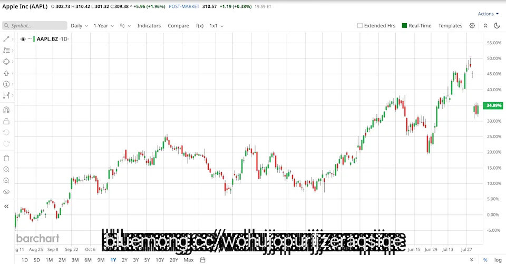Click the Apple Inc (AAPL) title
This screenshot has height=264, width=506.
(25, 6)
